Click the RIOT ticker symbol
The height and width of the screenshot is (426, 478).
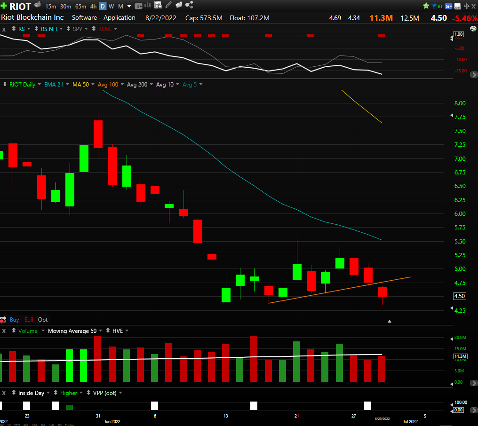pyautogui.click(x=20, y=7)
